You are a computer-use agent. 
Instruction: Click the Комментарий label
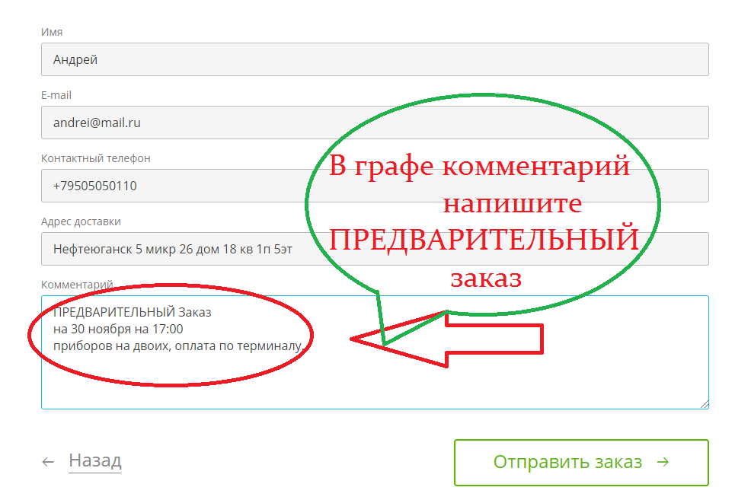(x=78, y=285)
